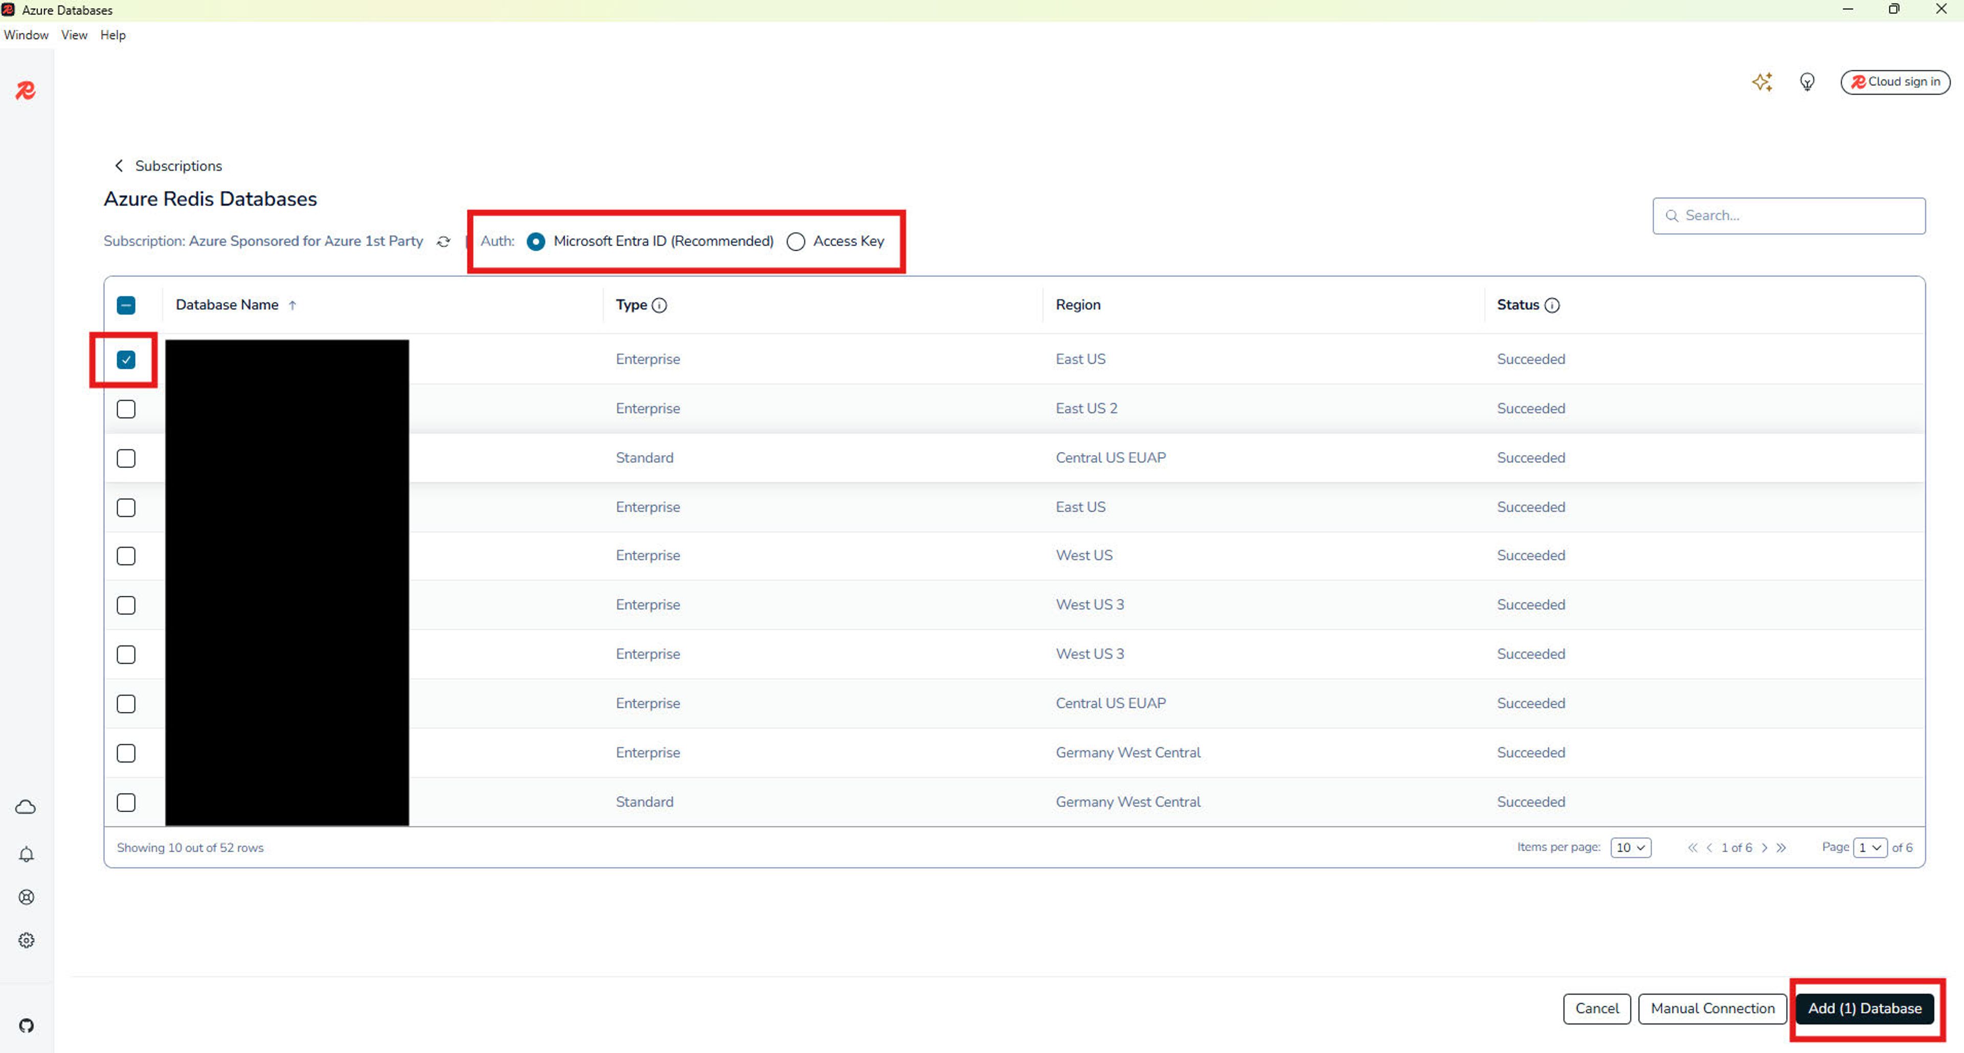Go to next page chevron
Image resolution: width=1964 pixels, height=1053 pixels.
[1764, 847]
